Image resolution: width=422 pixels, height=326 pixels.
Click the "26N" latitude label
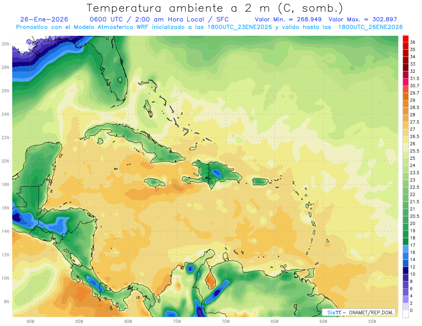6,91
